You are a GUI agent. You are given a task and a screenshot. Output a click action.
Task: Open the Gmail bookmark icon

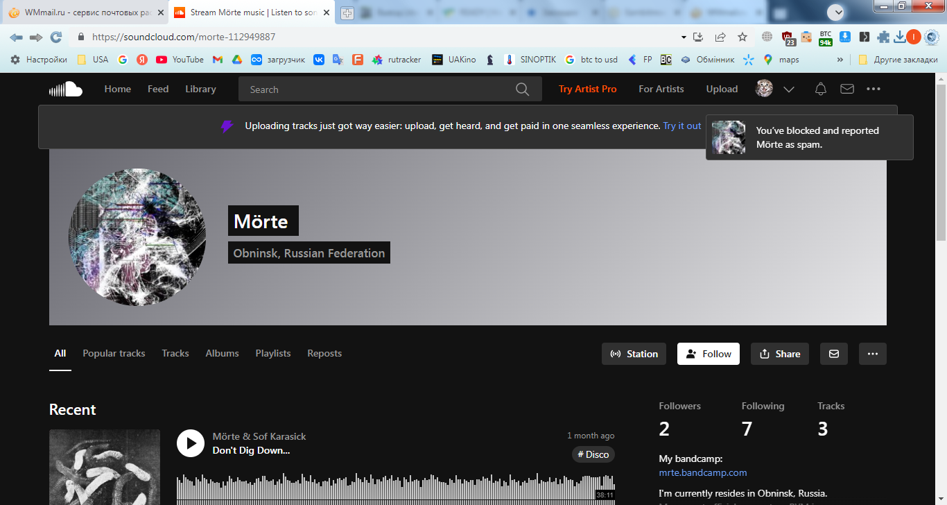pyautogui.click(x=217, y=60)
